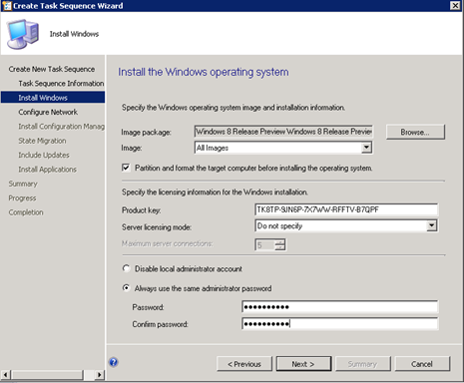The image size is (464, 383).
Task: Click the Maximum server connections value box
Action: point(265,245)
